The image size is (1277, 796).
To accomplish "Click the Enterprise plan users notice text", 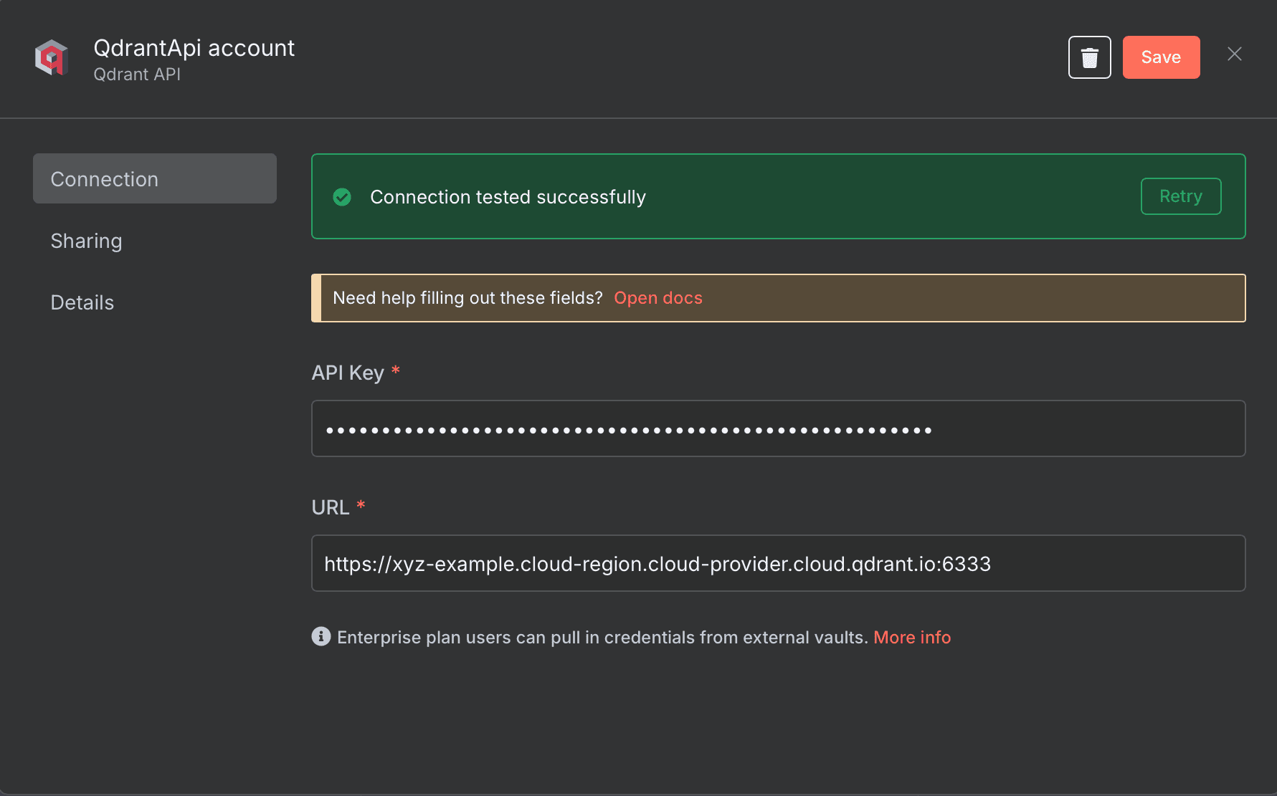I will pyautogui.click(x=602, y=637).
